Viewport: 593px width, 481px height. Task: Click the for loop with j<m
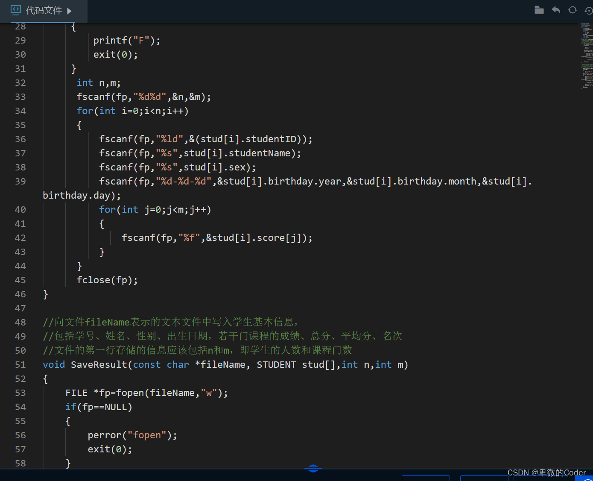click(155, 210)
